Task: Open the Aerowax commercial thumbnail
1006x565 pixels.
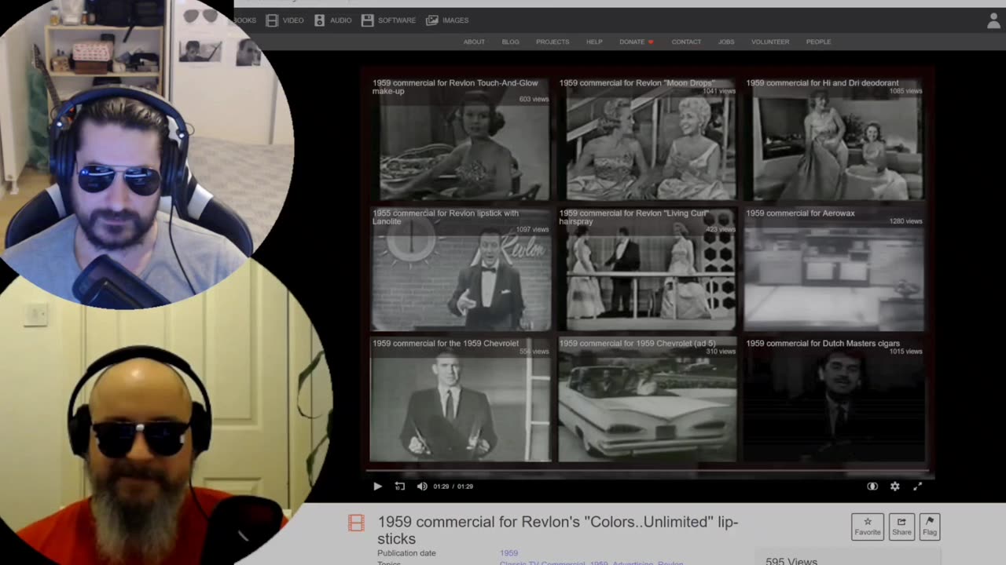Action: click(835, 269)
